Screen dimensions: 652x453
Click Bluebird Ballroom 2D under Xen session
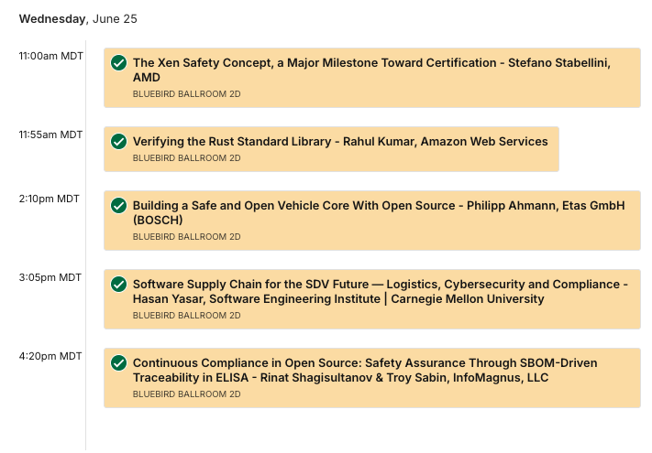pos(187,94)
